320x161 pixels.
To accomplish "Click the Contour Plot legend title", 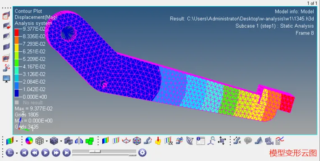I will coord(28,11).
